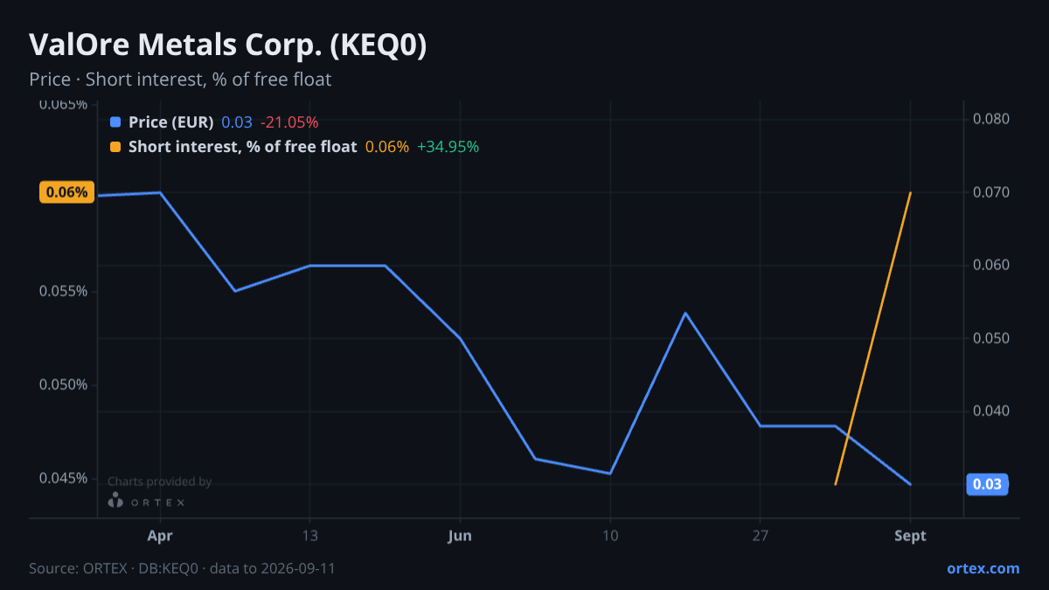Click the 10 x-axis date label
This screenshot has height=590, width=1049.
(610, 536)
